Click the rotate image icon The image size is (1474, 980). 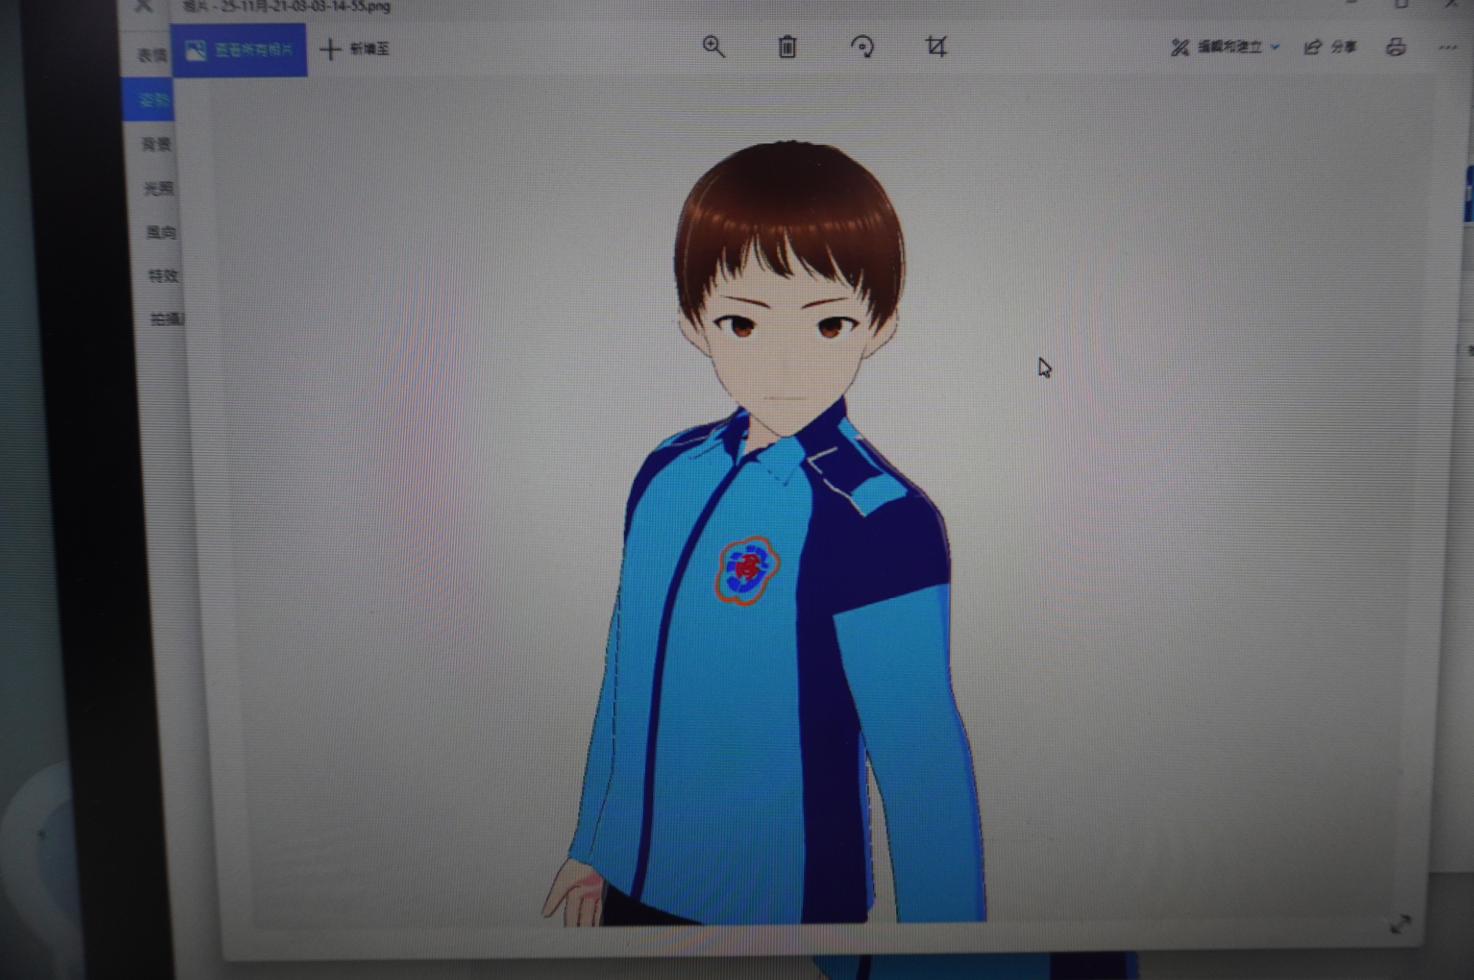tap(863, 47)
